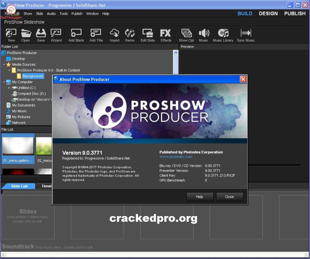Click the bottom horizontal scrollbar track
310x259 pixels.
pyautogui.click(x=155, y=254)
